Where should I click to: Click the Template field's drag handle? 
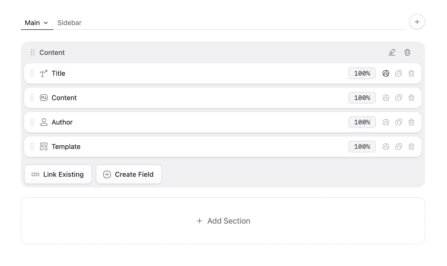(32, 147)
